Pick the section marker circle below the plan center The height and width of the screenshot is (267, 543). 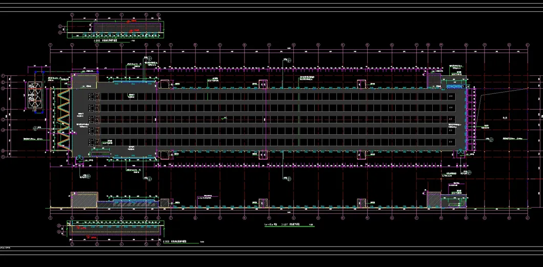(289, 179)
